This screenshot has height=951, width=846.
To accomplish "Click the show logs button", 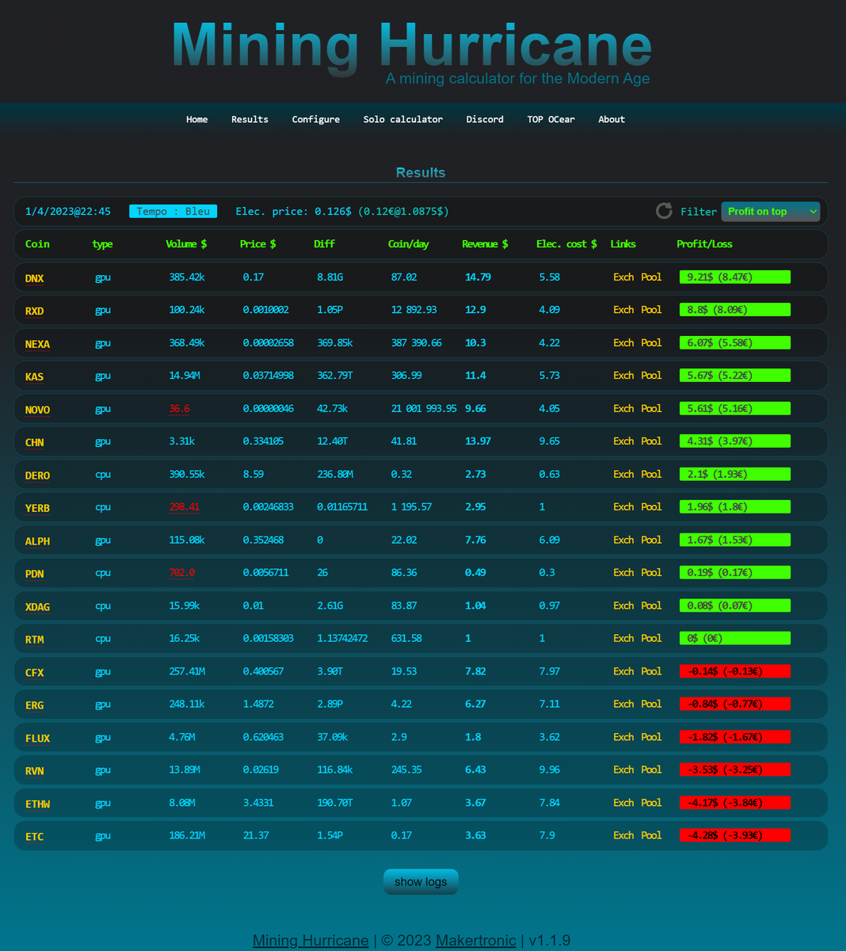I will pos(421,881).
